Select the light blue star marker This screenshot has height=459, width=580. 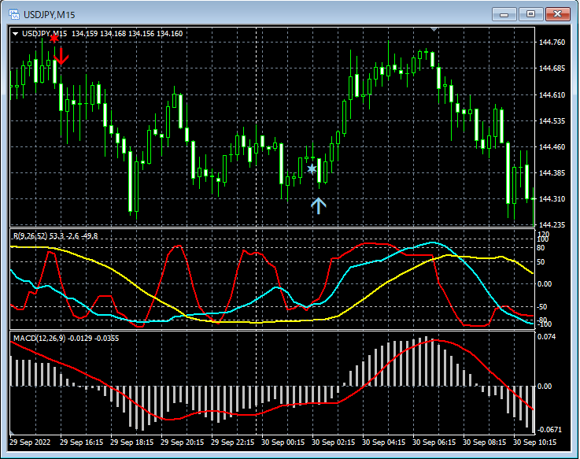coord(312,168)
